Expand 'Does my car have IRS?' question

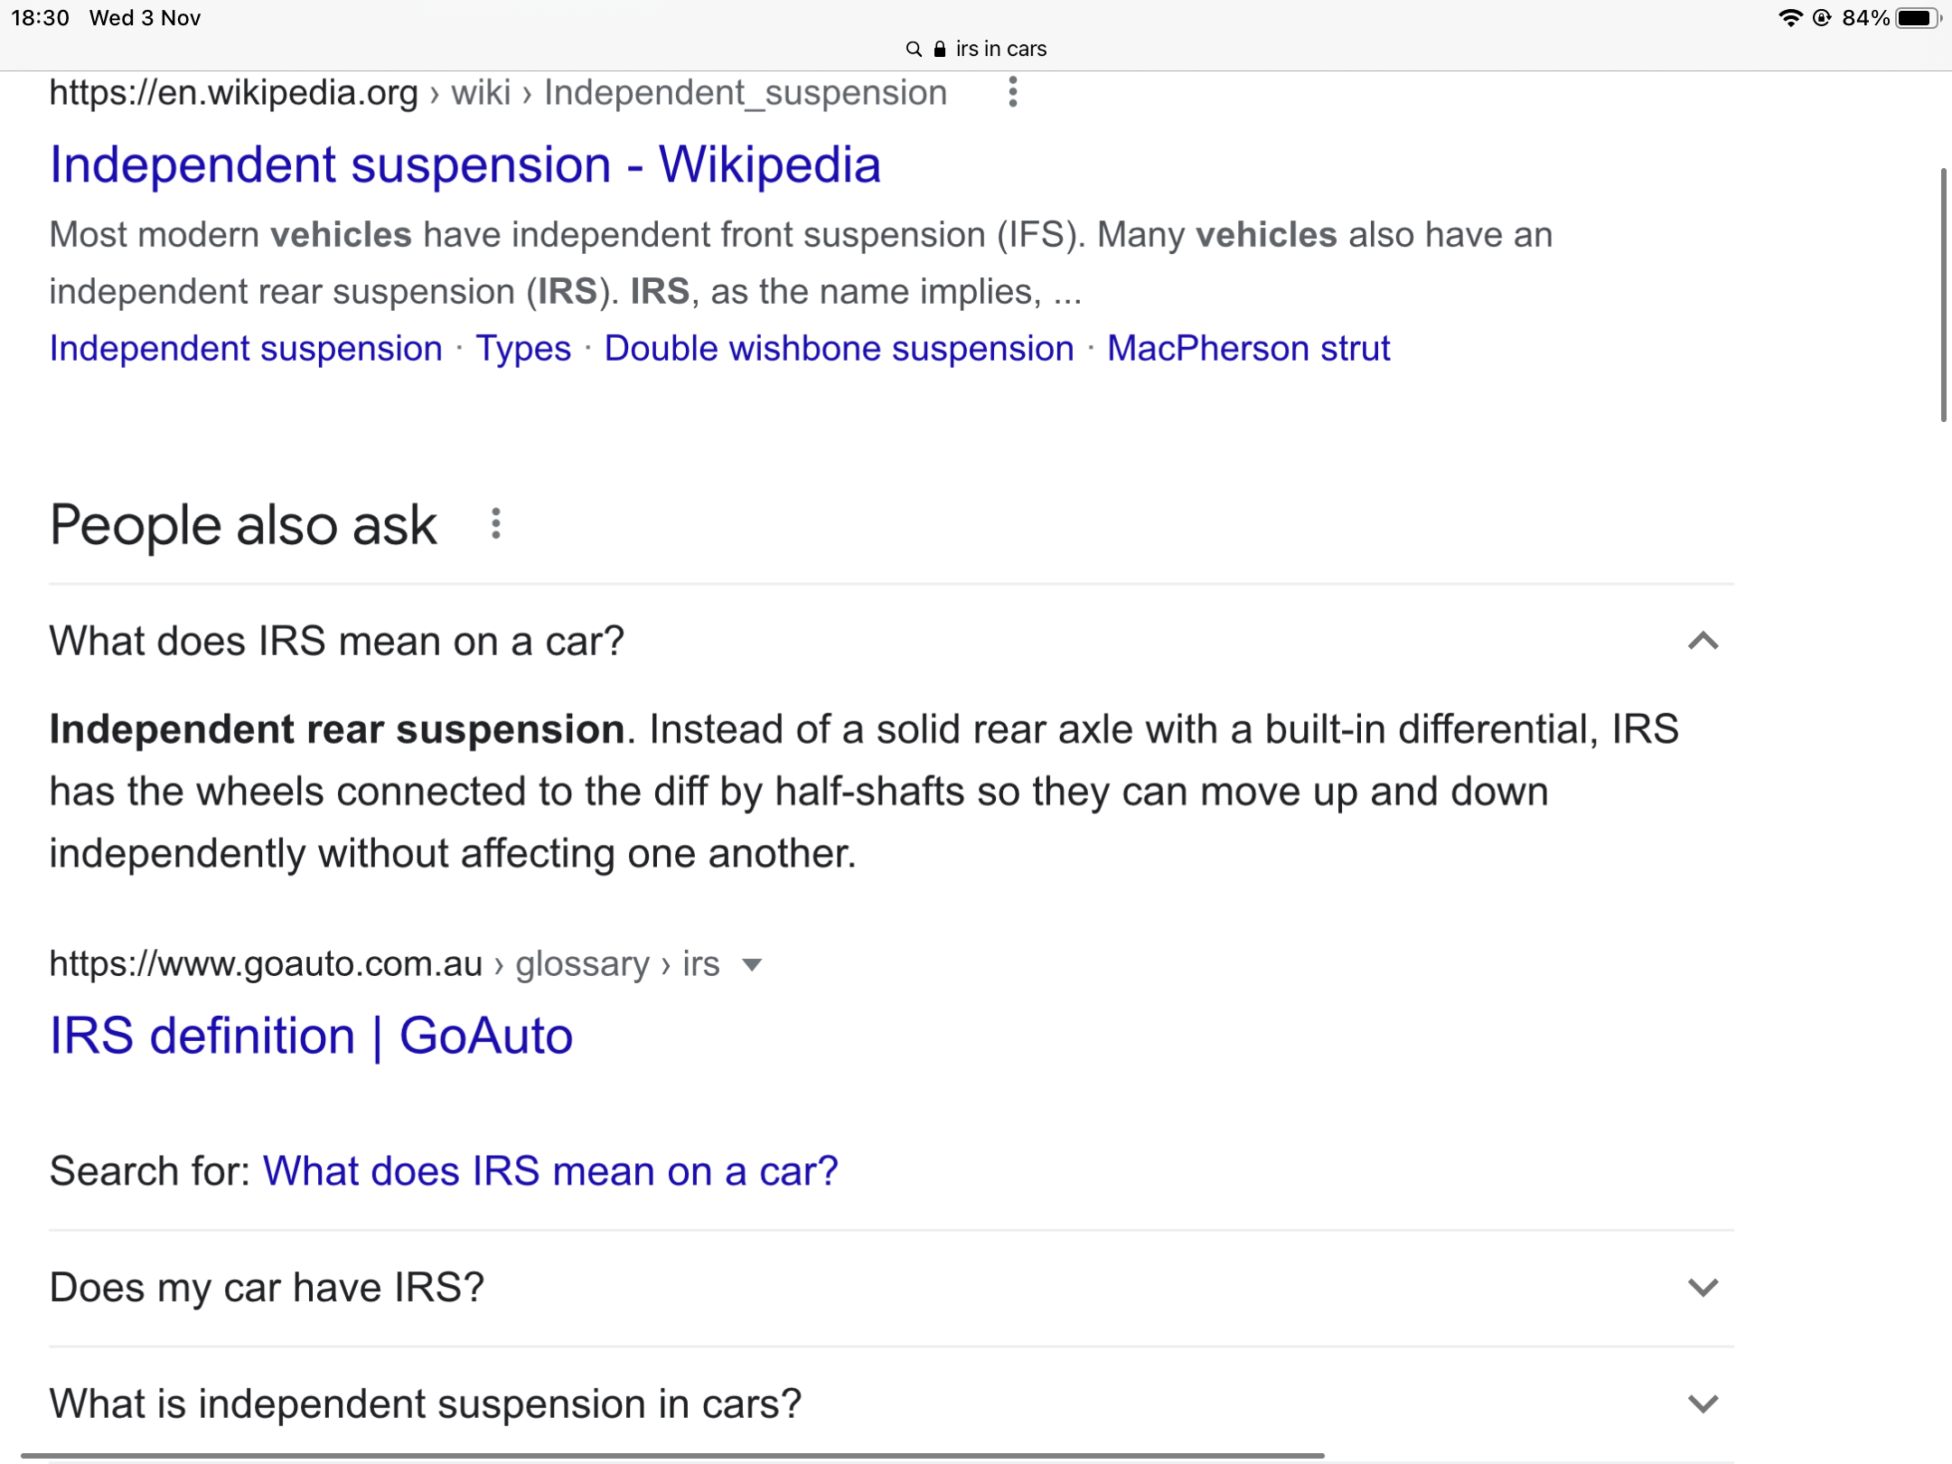point(1703,1288)
